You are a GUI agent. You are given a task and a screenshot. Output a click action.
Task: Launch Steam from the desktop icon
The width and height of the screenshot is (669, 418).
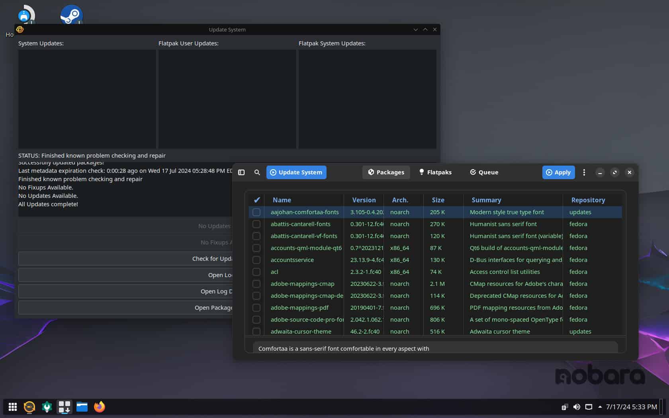click(71, 15)
